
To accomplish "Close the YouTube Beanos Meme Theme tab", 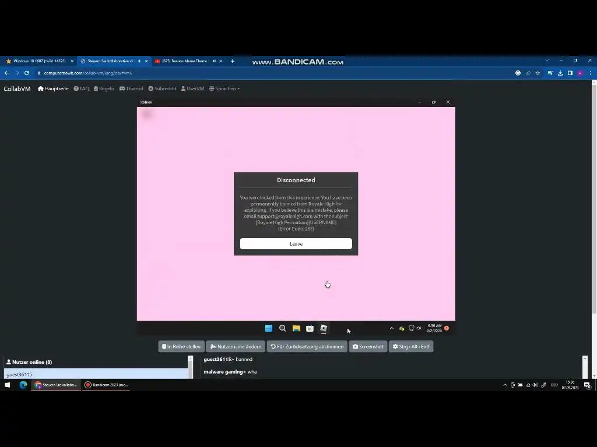I will point(220,61).
